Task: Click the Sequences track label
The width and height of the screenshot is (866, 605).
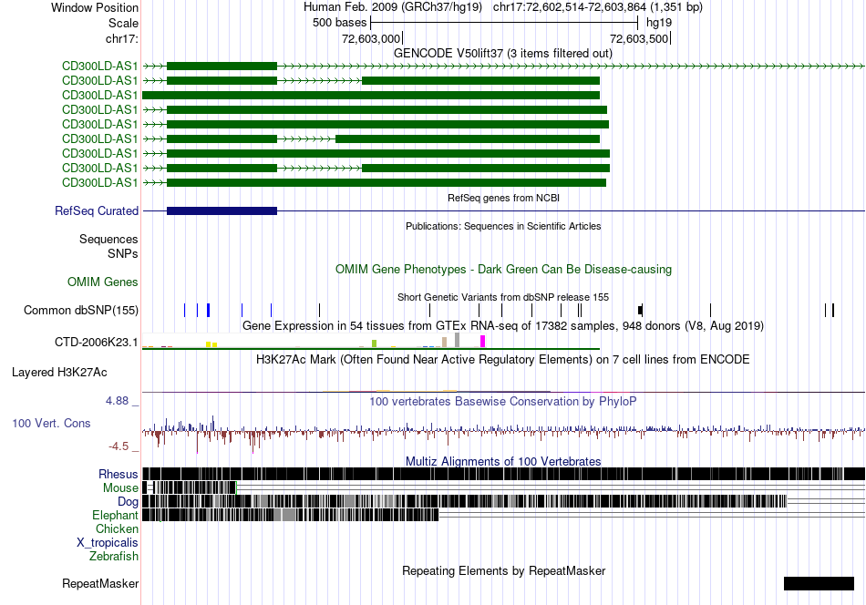Action: [108, 239]
